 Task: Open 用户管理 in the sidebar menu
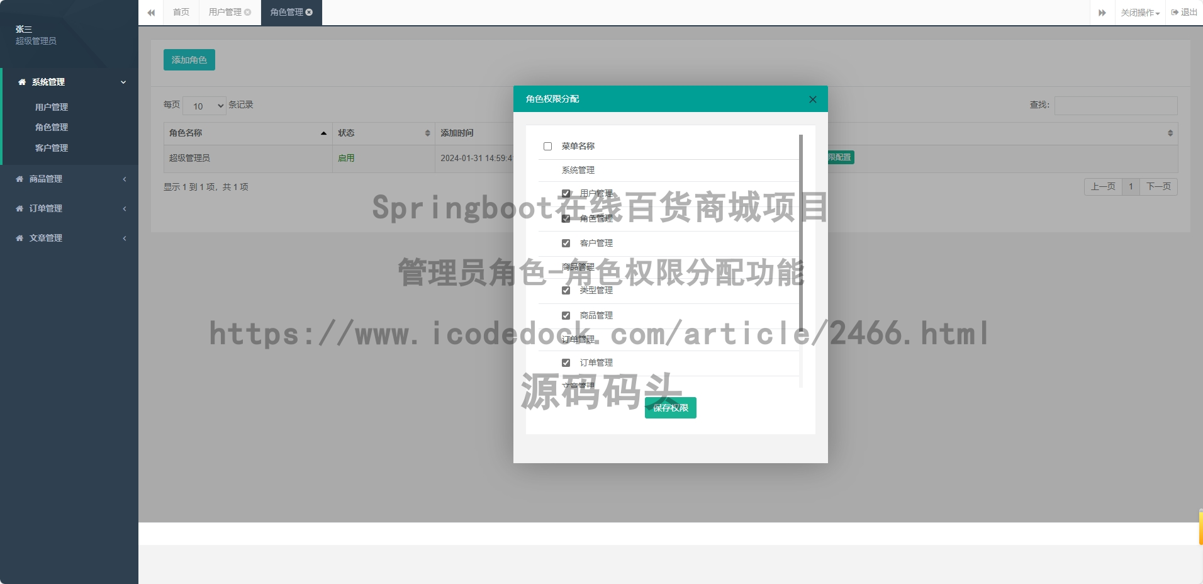52,107
